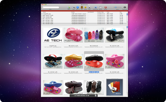Click the page icon in status bar

(96, 96)
